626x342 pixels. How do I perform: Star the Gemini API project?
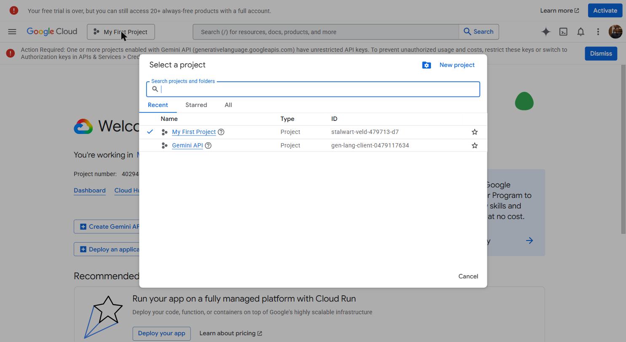click(x=475, y=145)
